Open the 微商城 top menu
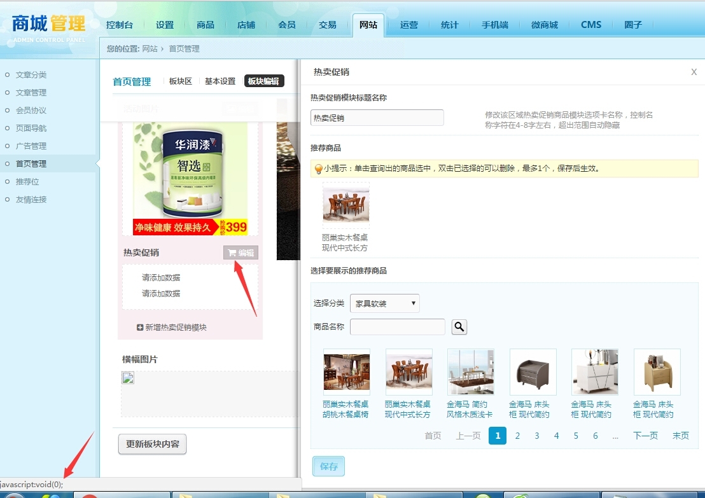The image size is (705, 498). (545, 25)
